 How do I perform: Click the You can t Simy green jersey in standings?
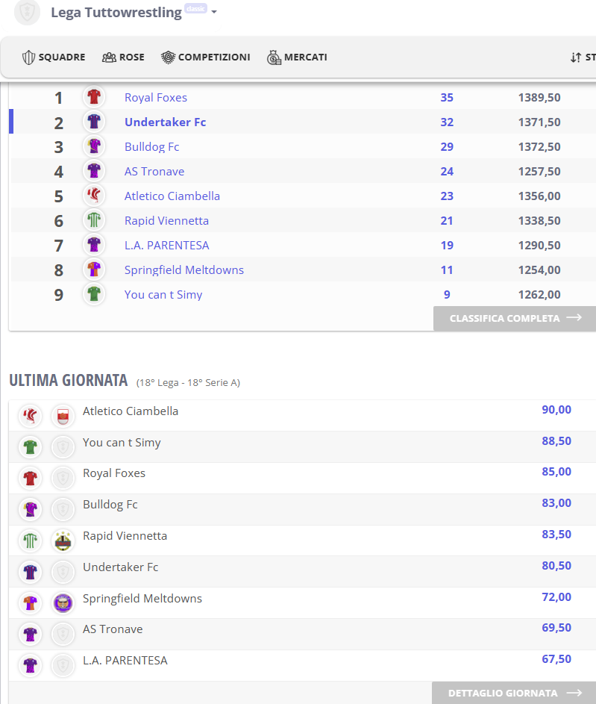94,294
